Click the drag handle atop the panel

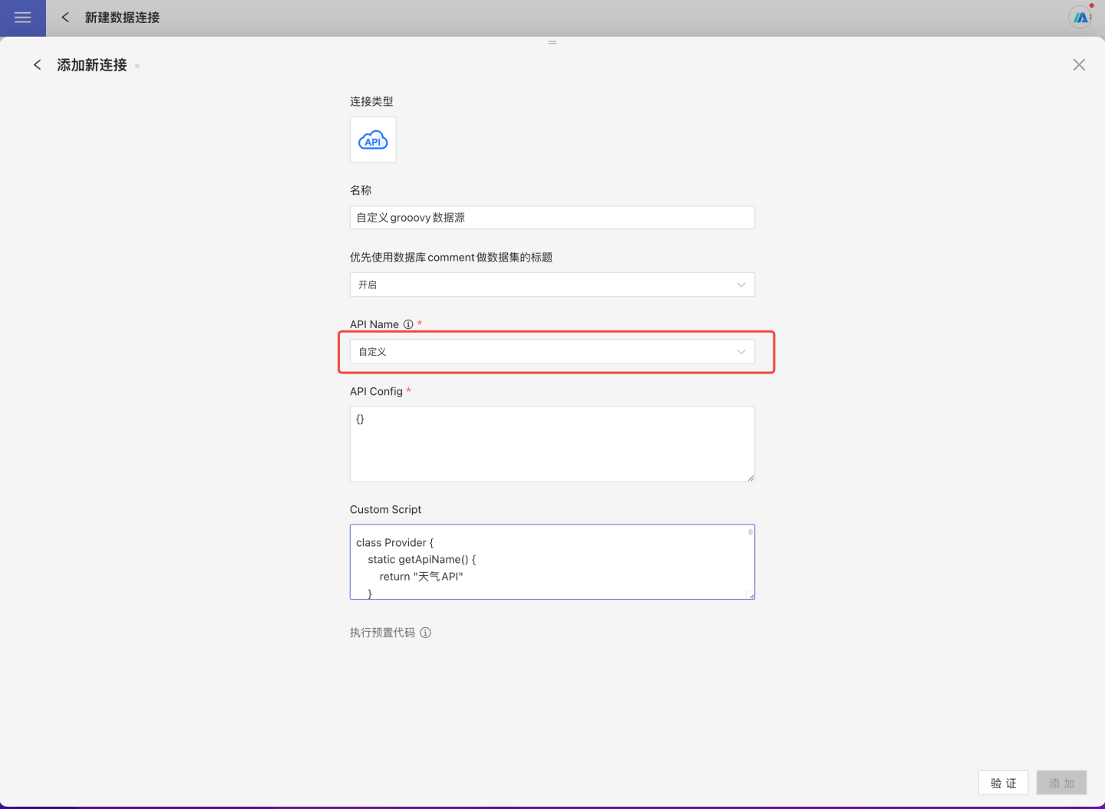552,43
